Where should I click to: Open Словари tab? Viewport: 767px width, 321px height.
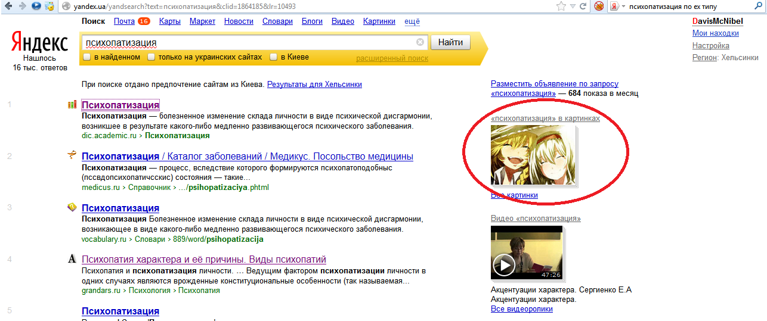(277, 21)
